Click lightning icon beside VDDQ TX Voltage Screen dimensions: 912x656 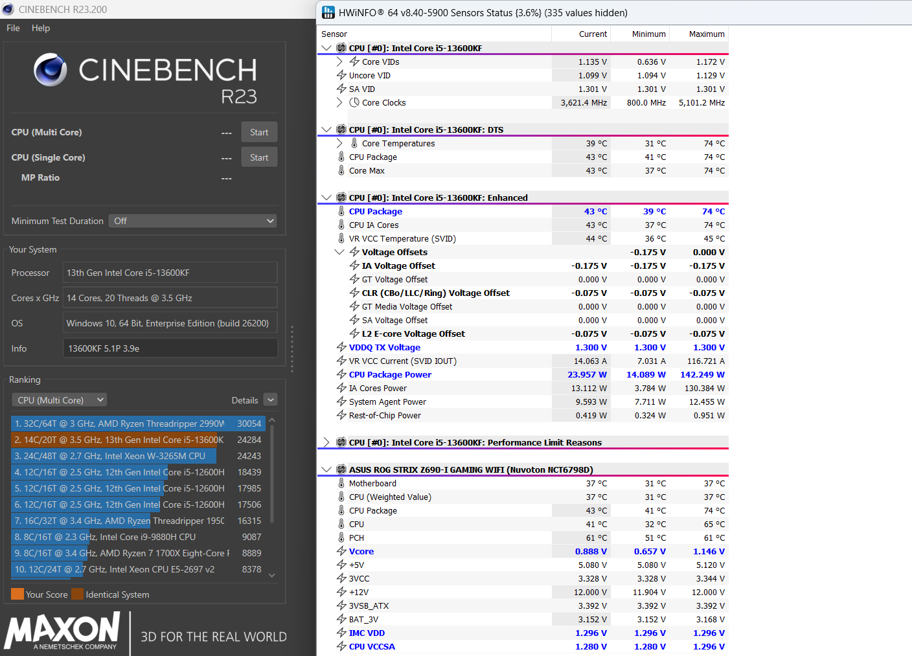coord(341,347)
